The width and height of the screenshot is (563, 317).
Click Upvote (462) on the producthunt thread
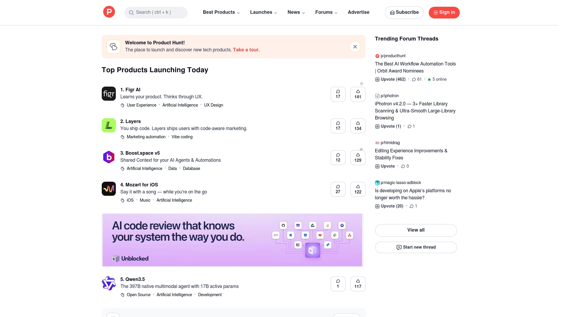tap(390, 79)
